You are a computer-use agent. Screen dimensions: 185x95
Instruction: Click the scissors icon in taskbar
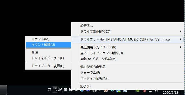pos(60,89)
